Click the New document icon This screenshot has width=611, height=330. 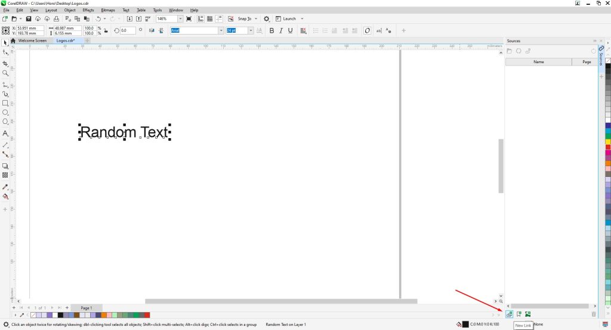[x=5, y=18]
